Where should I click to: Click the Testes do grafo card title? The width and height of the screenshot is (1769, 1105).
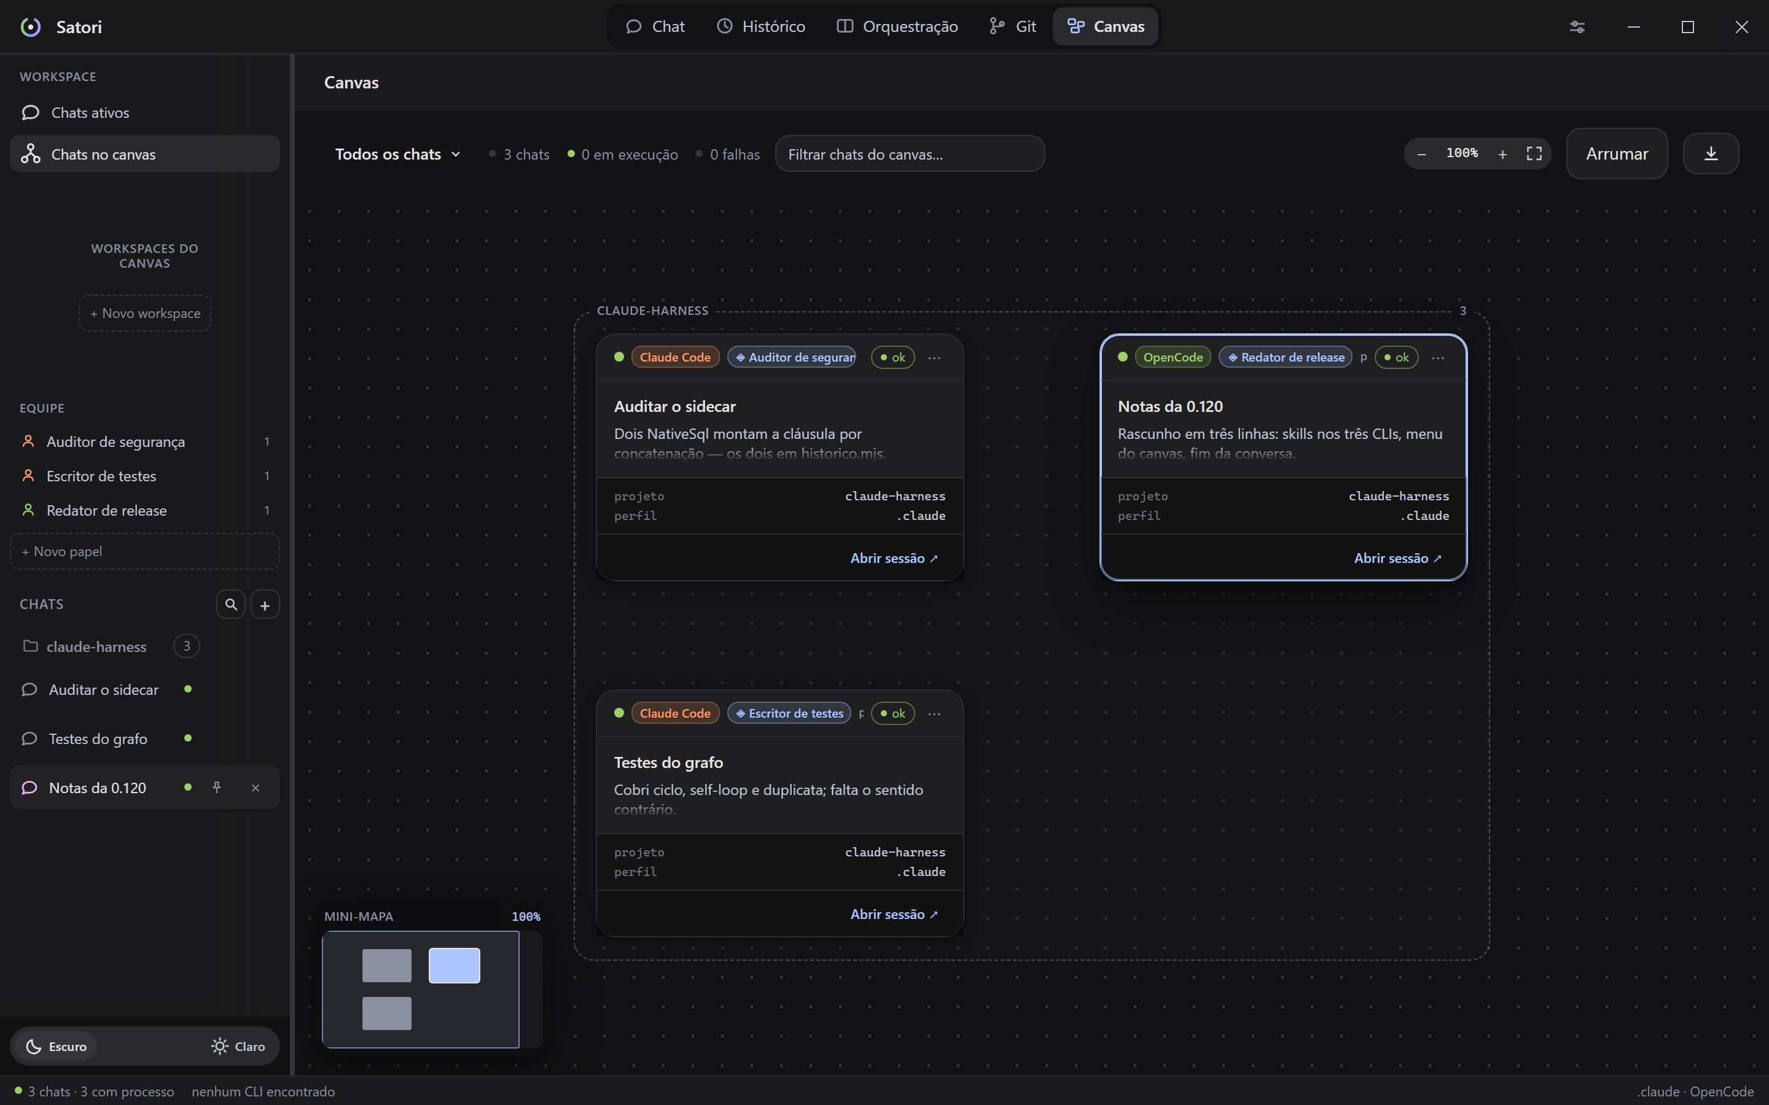pos(668,762)
